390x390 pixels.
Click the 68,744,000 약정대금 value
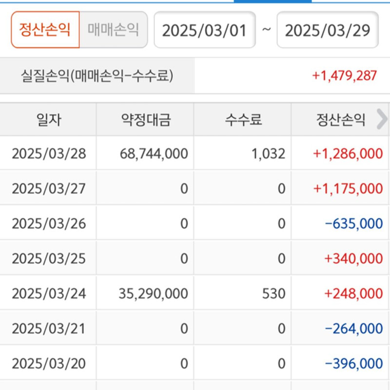tap(154, 154)
